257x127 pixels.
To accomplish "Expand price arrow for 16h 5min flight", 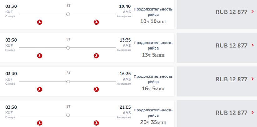I will point(253,79).
